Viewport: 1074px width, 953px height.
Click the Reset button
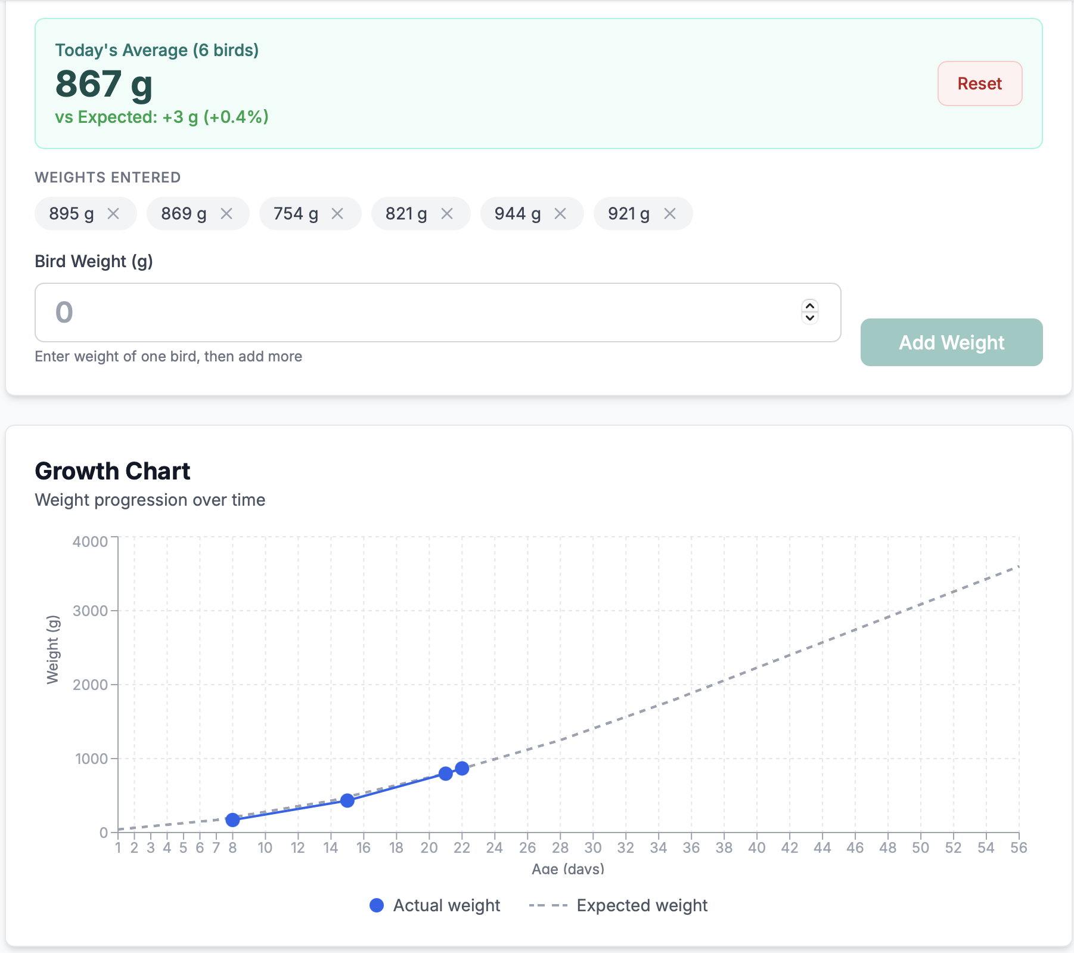click(979, 83)
